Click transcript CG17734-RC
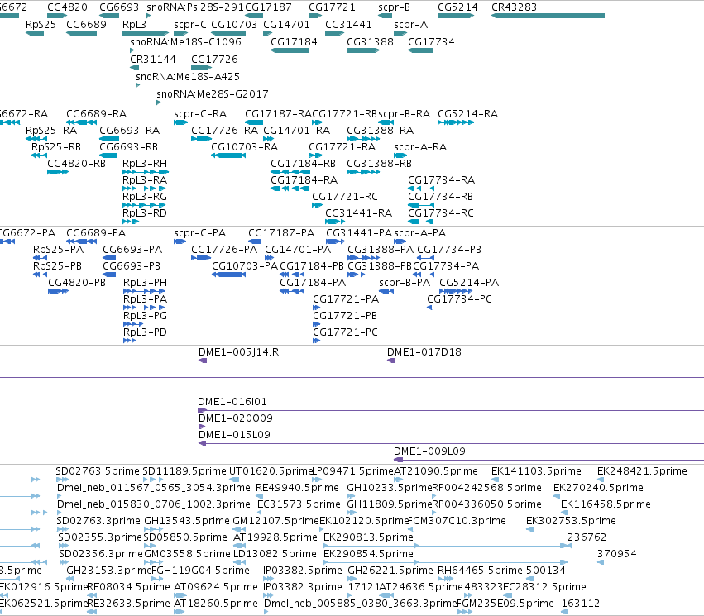This screenshot has height=616, width=704. tap(420, 222)
